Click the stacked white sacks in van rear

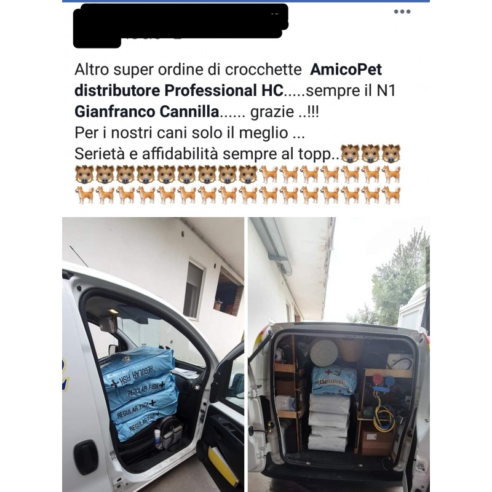tap(329, 423)
